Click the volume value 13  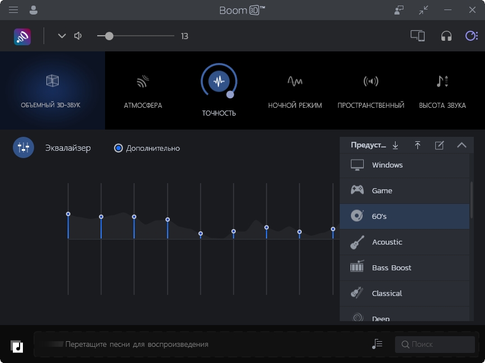(x=184, y=36)
